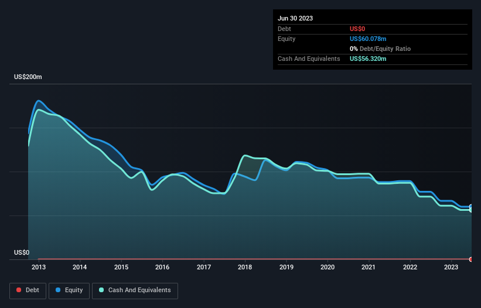481x308 pixels.
Task: Click the 2016 x-axis label
Action: [x=162, y=267]
